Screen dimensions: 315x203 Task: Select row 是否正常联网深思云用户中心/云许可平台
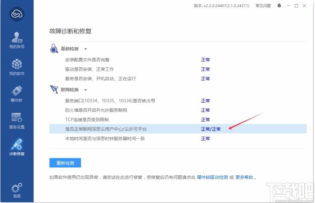[178, 129]
